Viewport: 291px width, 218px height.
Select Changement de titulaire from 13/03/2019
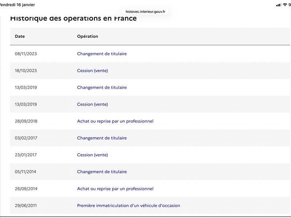(102, 88)
